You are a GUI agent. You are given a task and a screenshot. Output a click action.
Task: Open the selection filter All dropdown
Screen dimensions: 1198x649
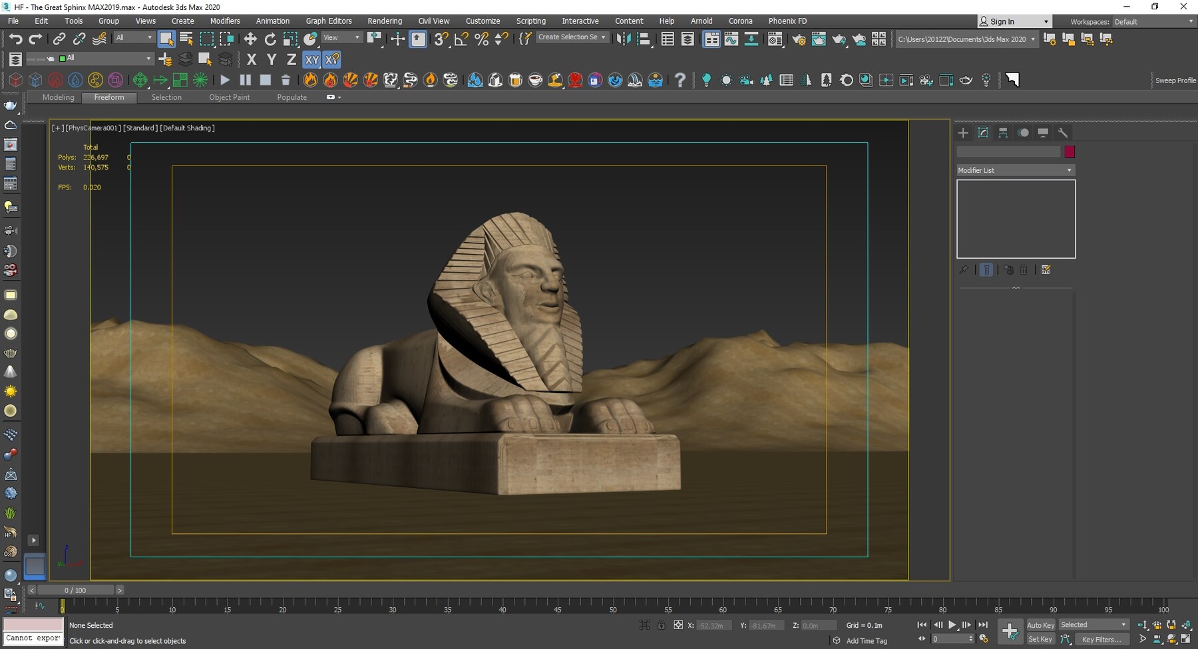coord(133,38)
